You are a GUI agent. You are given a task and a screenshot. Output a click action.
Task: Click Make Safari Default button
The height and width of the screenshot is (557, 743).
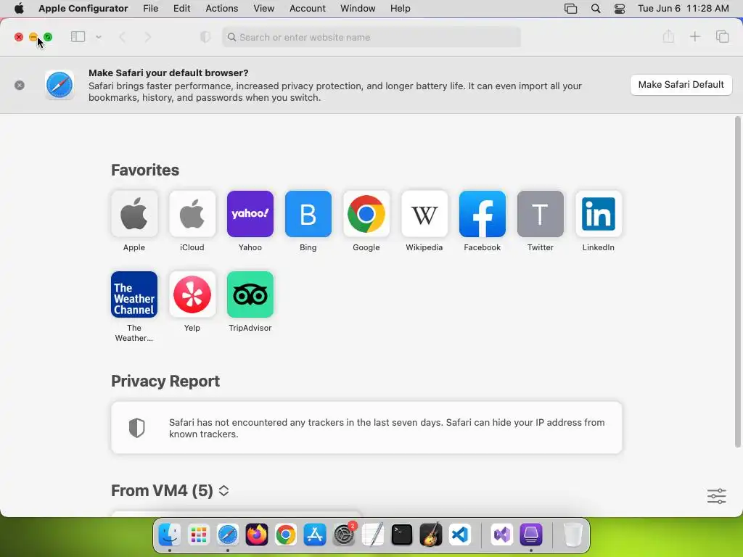click(x=681, y=85)
